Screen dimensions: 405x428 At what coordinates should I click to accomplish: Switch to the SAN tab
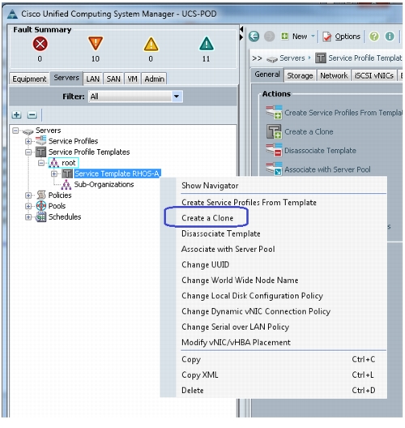(x=113, y=79)
